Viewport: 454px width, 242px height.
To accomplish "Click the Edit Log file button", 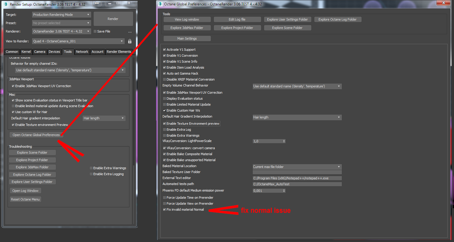I will pos(237,19).
